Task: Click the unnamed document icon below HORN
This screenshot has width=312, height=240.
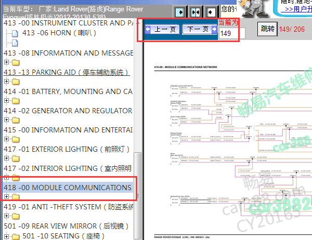Action: (x=15, y=43)
